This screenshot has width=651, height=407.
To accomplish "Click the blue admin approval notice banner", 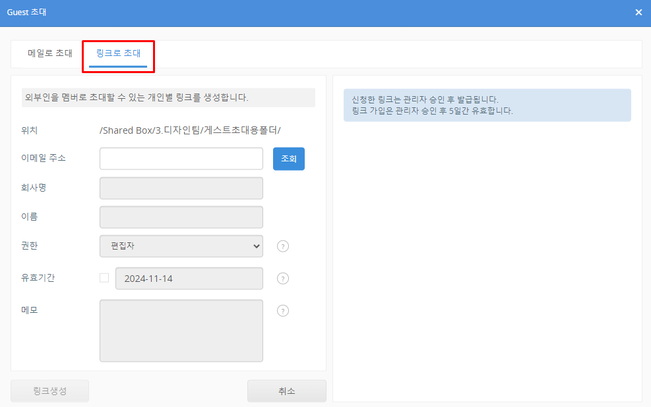I will 487,105.
